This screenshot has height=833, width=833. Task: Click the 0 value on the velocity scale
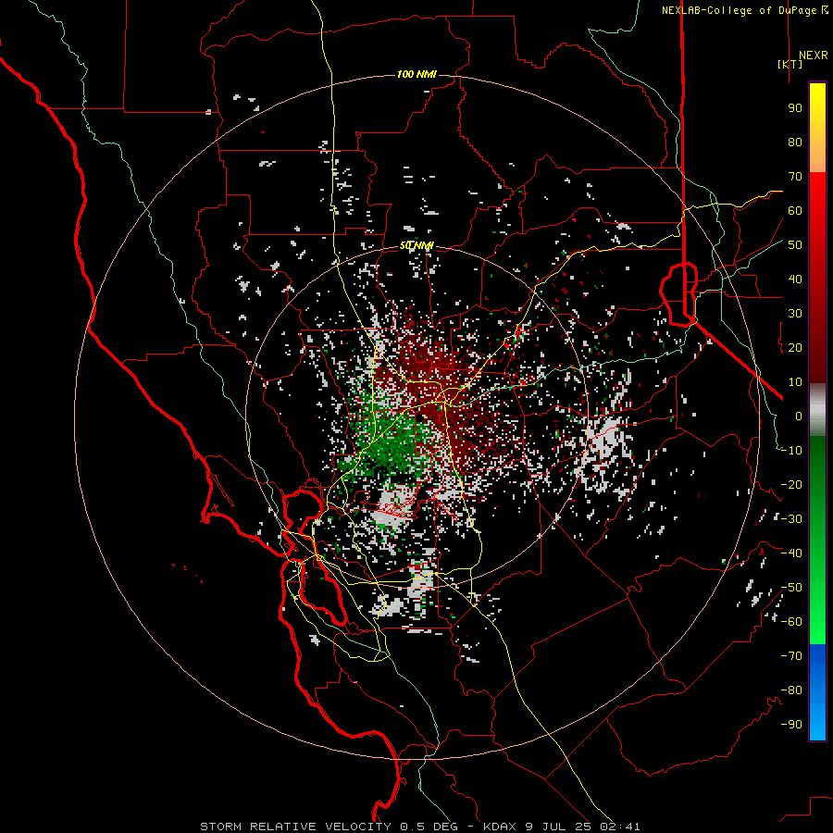pos(799,416)
